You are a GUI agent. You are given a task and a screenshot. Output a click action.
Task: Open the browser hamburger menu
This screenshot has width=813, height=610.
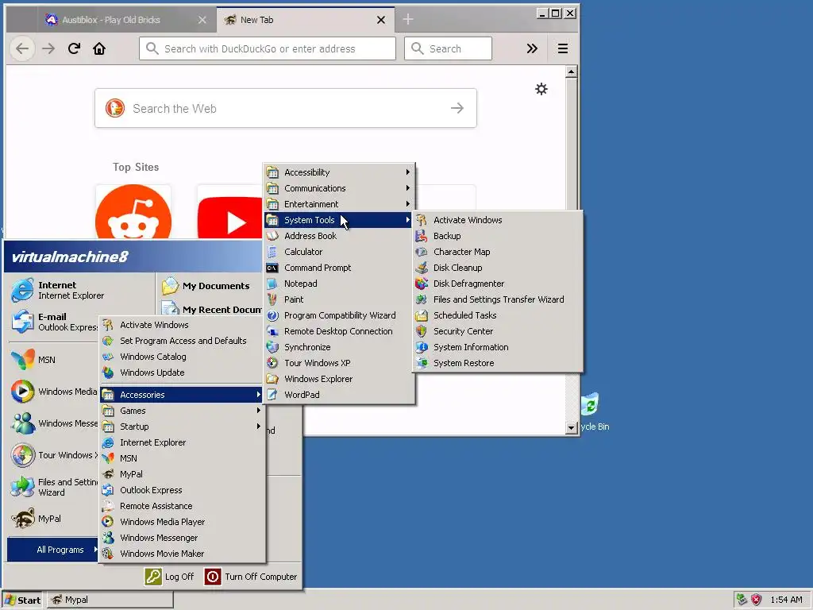tap(563, 48)
